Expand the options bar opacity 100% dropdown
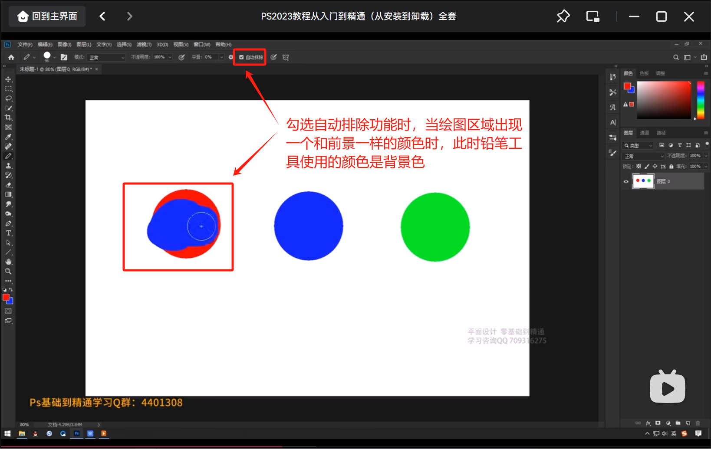 (x=170, y=57)
